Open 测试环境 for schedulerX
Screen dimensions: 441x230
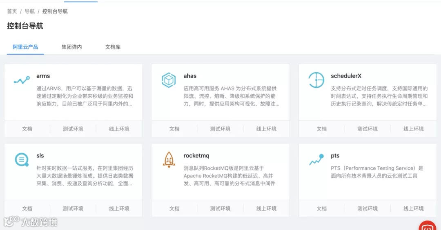367,129
